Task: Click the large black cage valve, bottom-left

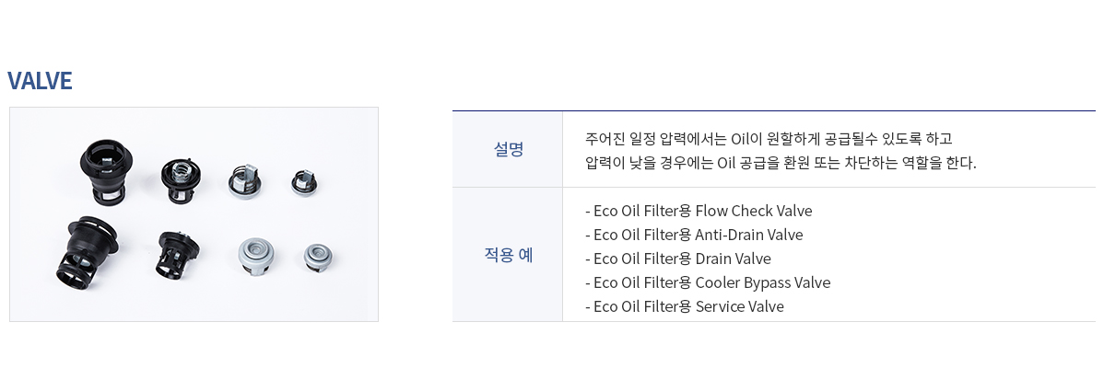Action: [x=88, y=250]
